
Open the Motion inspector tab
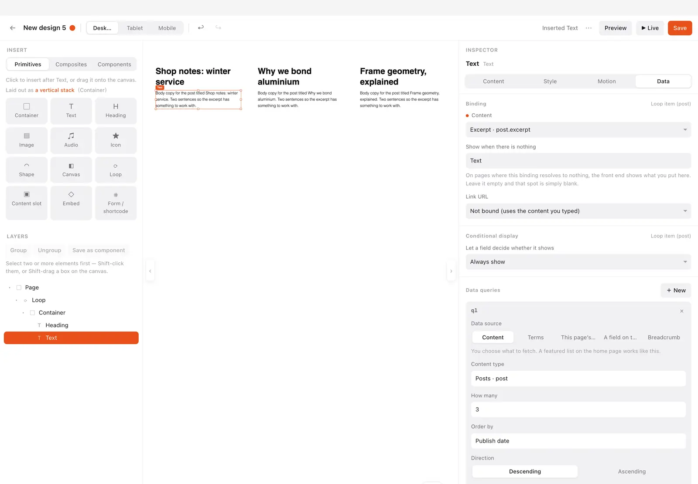click(606, 81)
